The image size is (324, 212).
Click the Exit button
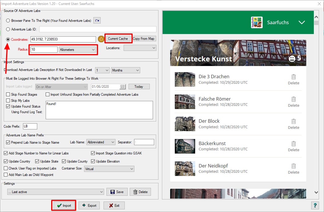(x=114, y=205)
